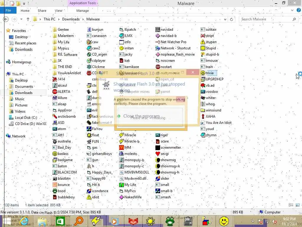Open the green Store taskbar icon
302x227 pixels.
click(x=60, y=221)
